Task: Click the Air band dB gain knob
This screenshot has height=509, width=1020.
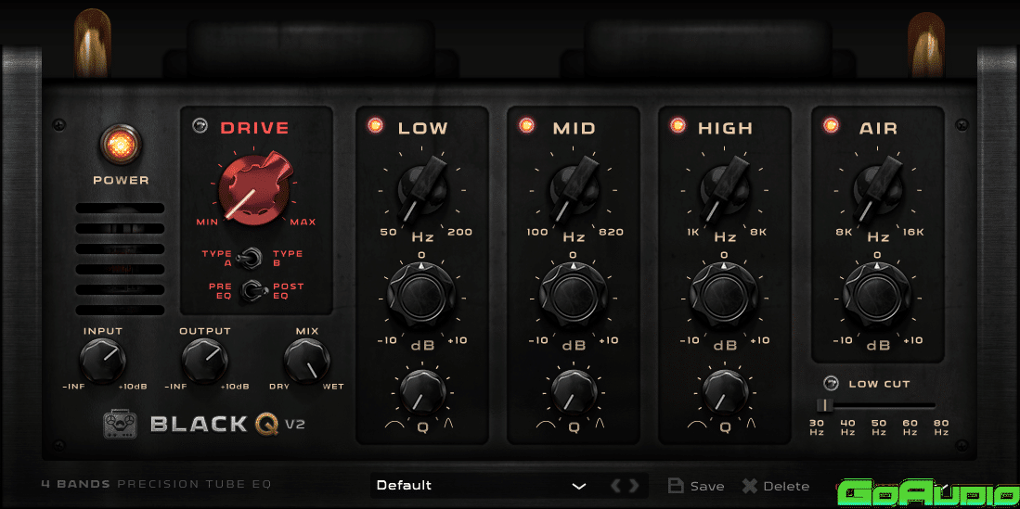Action: [x=878, y=297]
